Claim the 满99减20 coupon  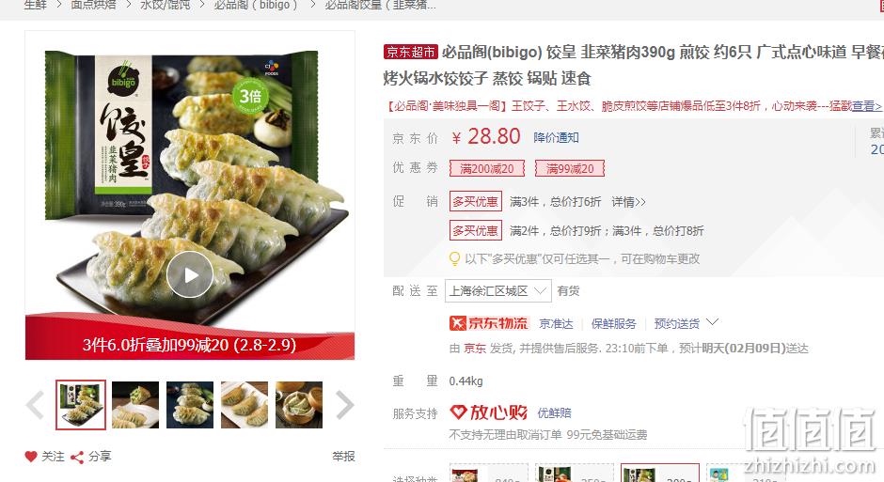[x=569, y=168]
